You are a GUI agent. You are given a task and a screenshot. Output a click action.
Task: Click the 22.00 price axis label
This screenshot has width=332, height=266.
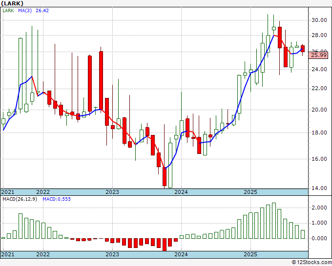[319, 89]
